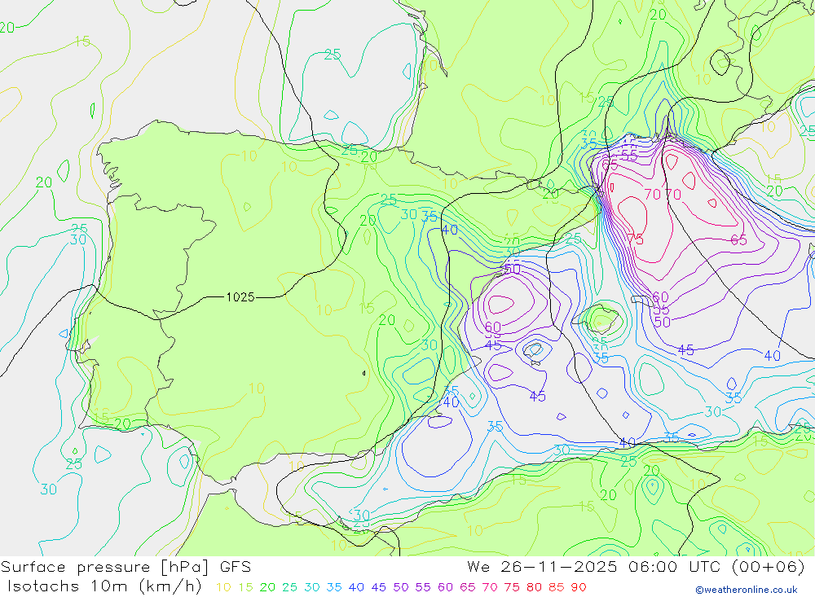Image resolution: width=815 pixels, height=597 pixels.
Task: Select the cyan legend value 30
Action: click(x=312, y=587)
